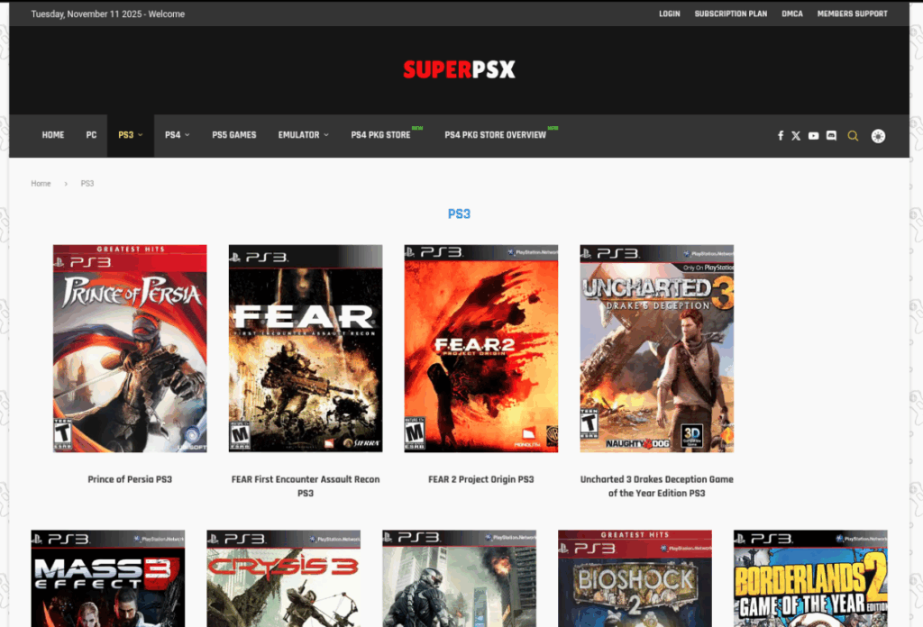
Task: Toggle the dark/light mode switch
Action: click(878, 135)
